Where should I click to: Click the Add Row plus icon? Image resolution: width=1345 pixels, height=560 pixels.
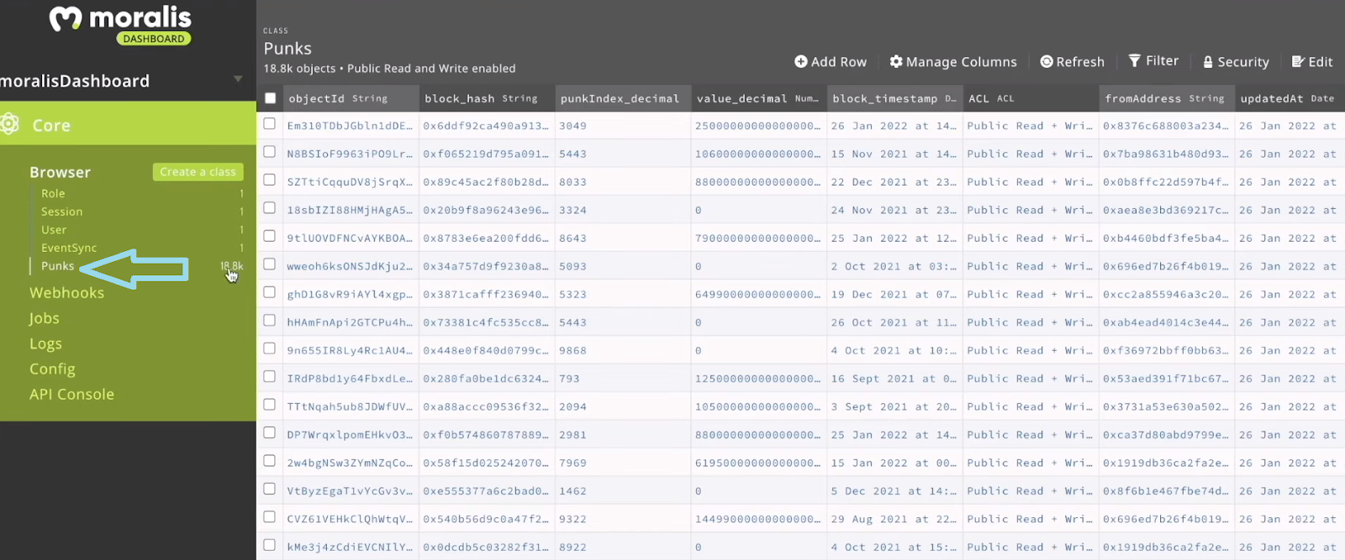[x=801, y=61]
